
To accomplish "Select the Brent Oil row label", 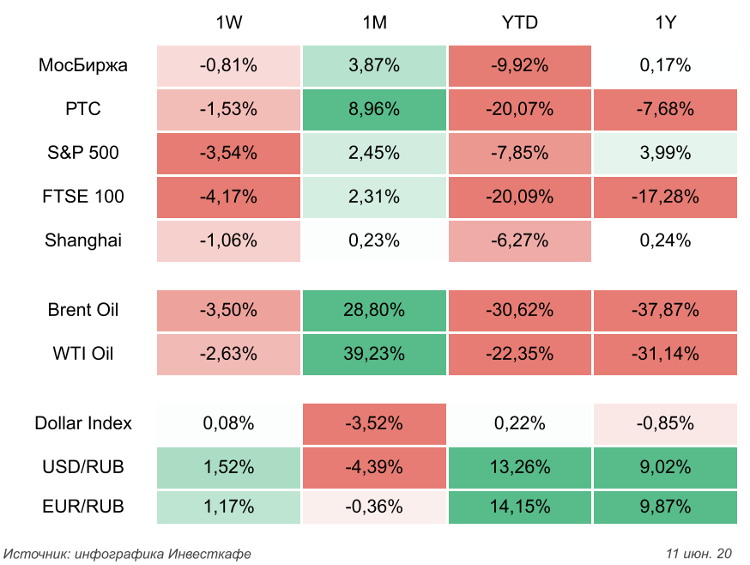I will coord(83,310).
